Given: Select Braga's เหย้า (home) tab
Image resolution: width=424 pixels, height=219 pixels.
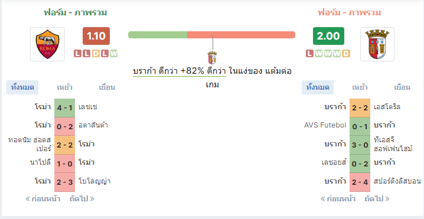Looking at the screenshot, I should [360, 87].
